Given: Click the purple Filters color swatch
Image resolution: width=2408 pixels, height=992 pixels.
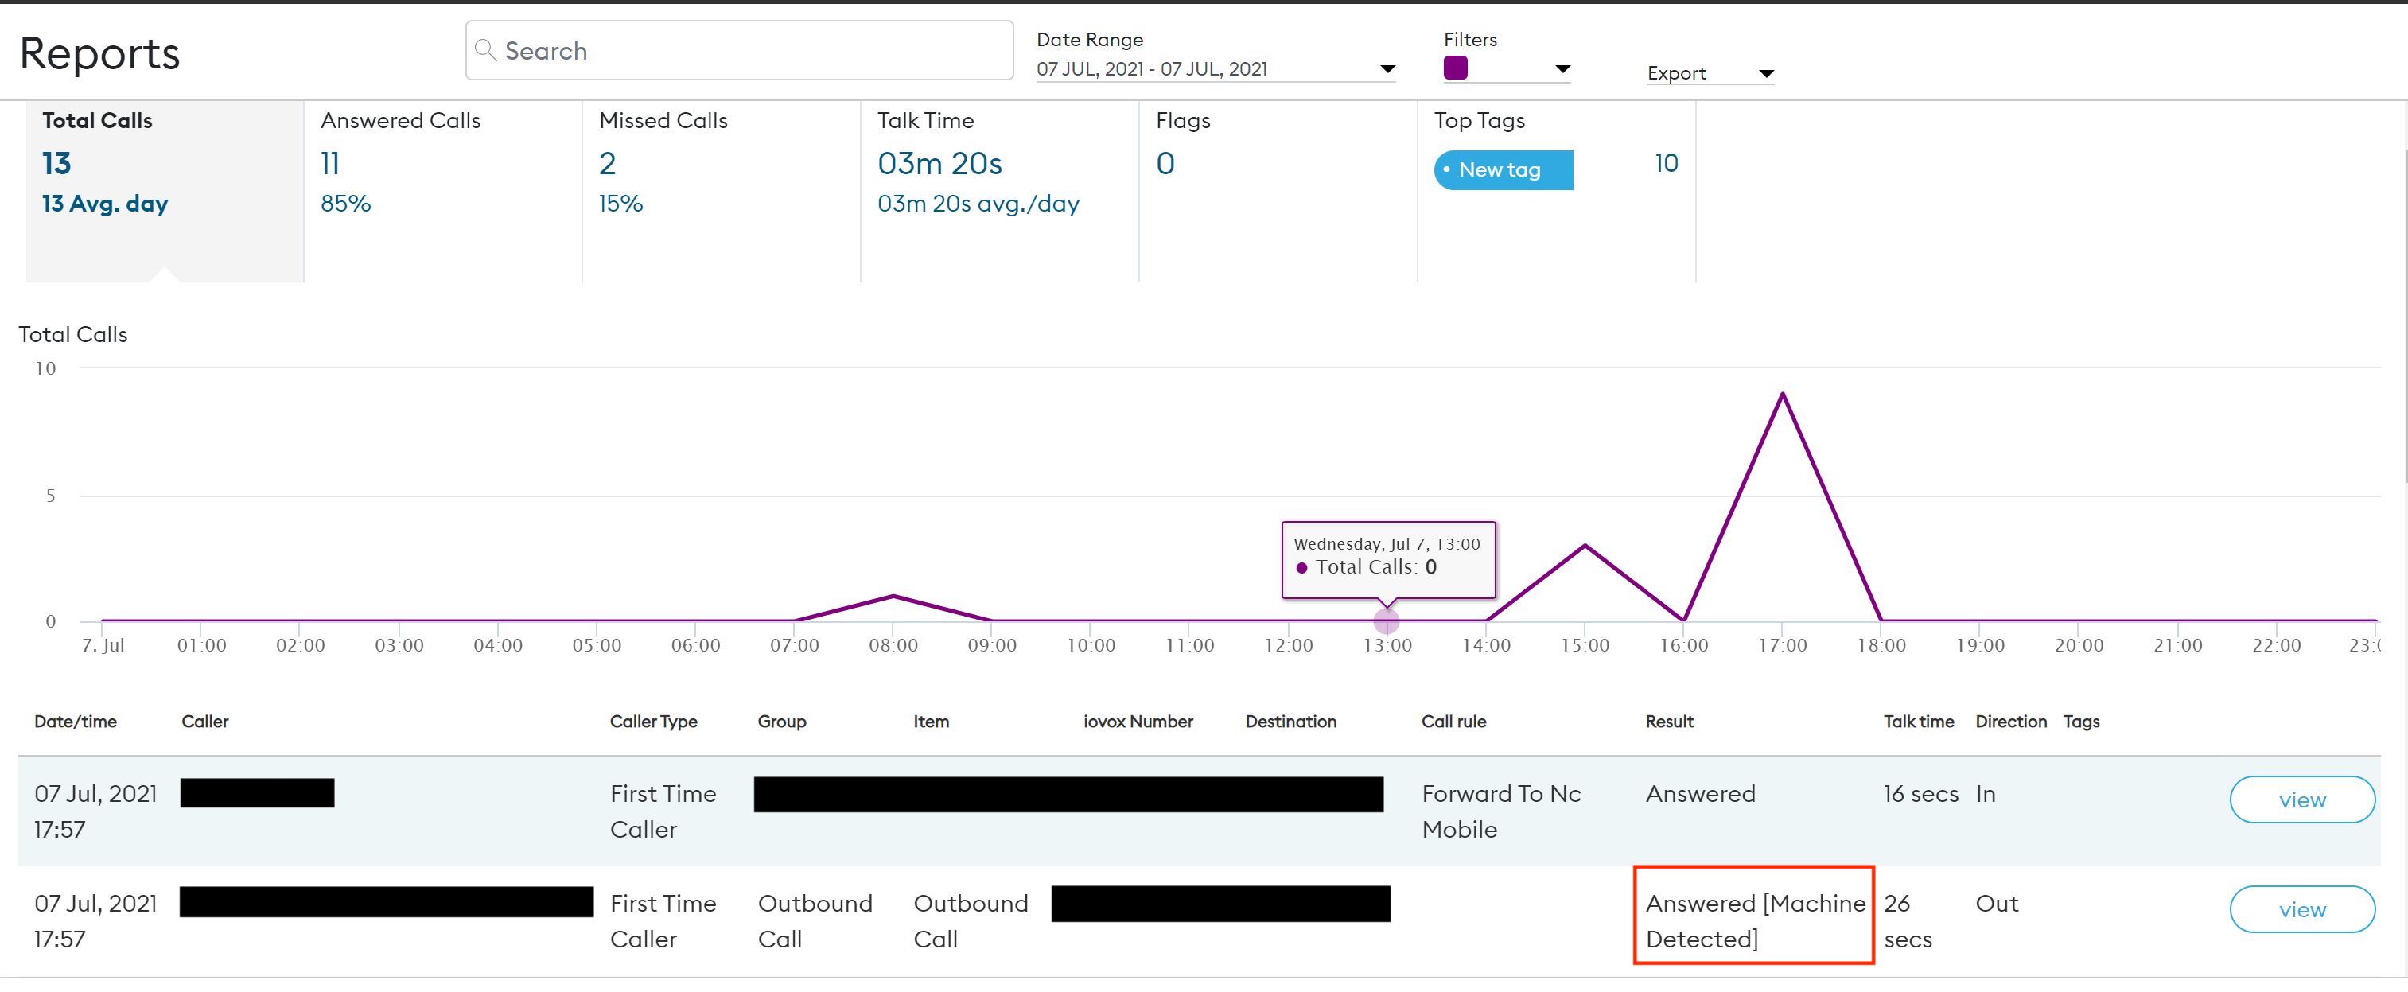Looking at the screenshot, I should point(1456,68).
